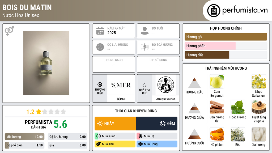This screenshot has height=153, width=272.
Task: Open the Rêu moss note image
Action: point(238,134)
